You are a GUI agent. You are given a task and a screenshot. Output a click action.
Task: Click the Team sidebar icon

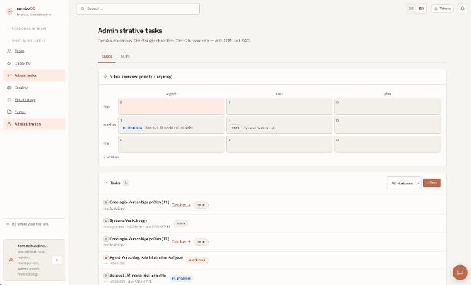pos(9,51)
